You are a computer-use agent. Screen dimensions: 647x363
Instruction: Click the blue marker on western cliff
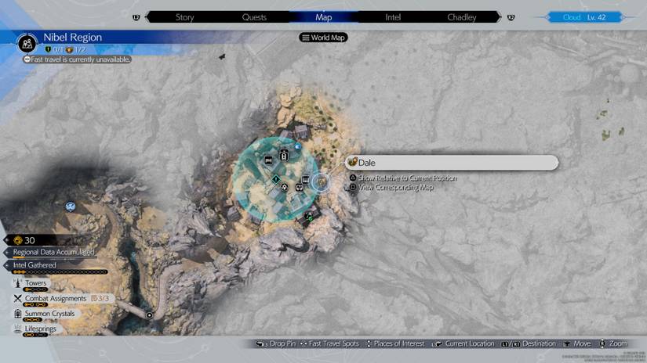tap(71, 207)
